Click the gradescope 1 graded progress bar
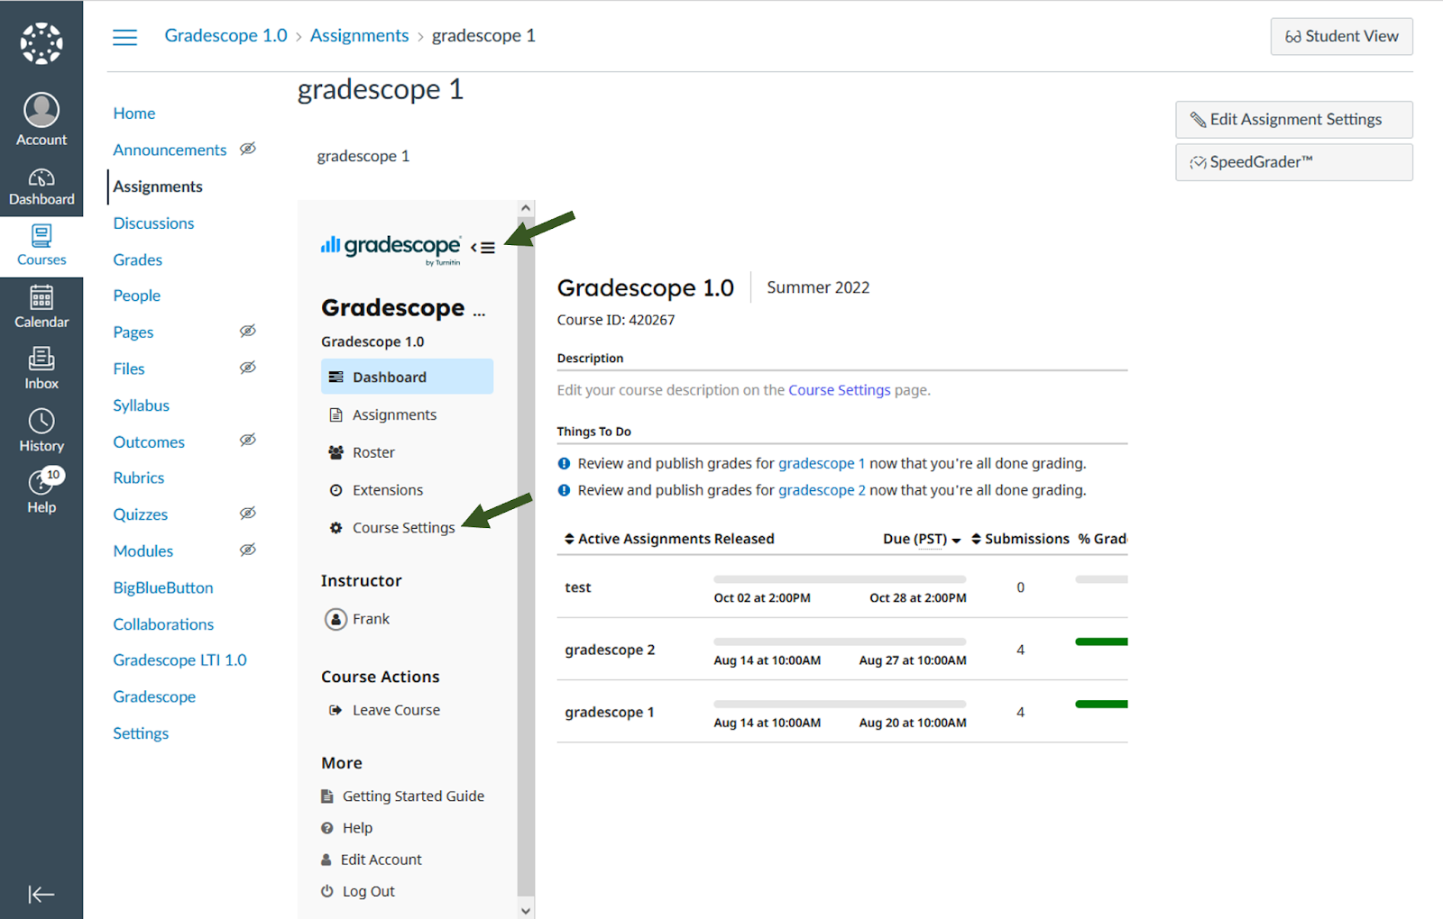Screen dimensions: 1443x919 (x=1101, y=704)
